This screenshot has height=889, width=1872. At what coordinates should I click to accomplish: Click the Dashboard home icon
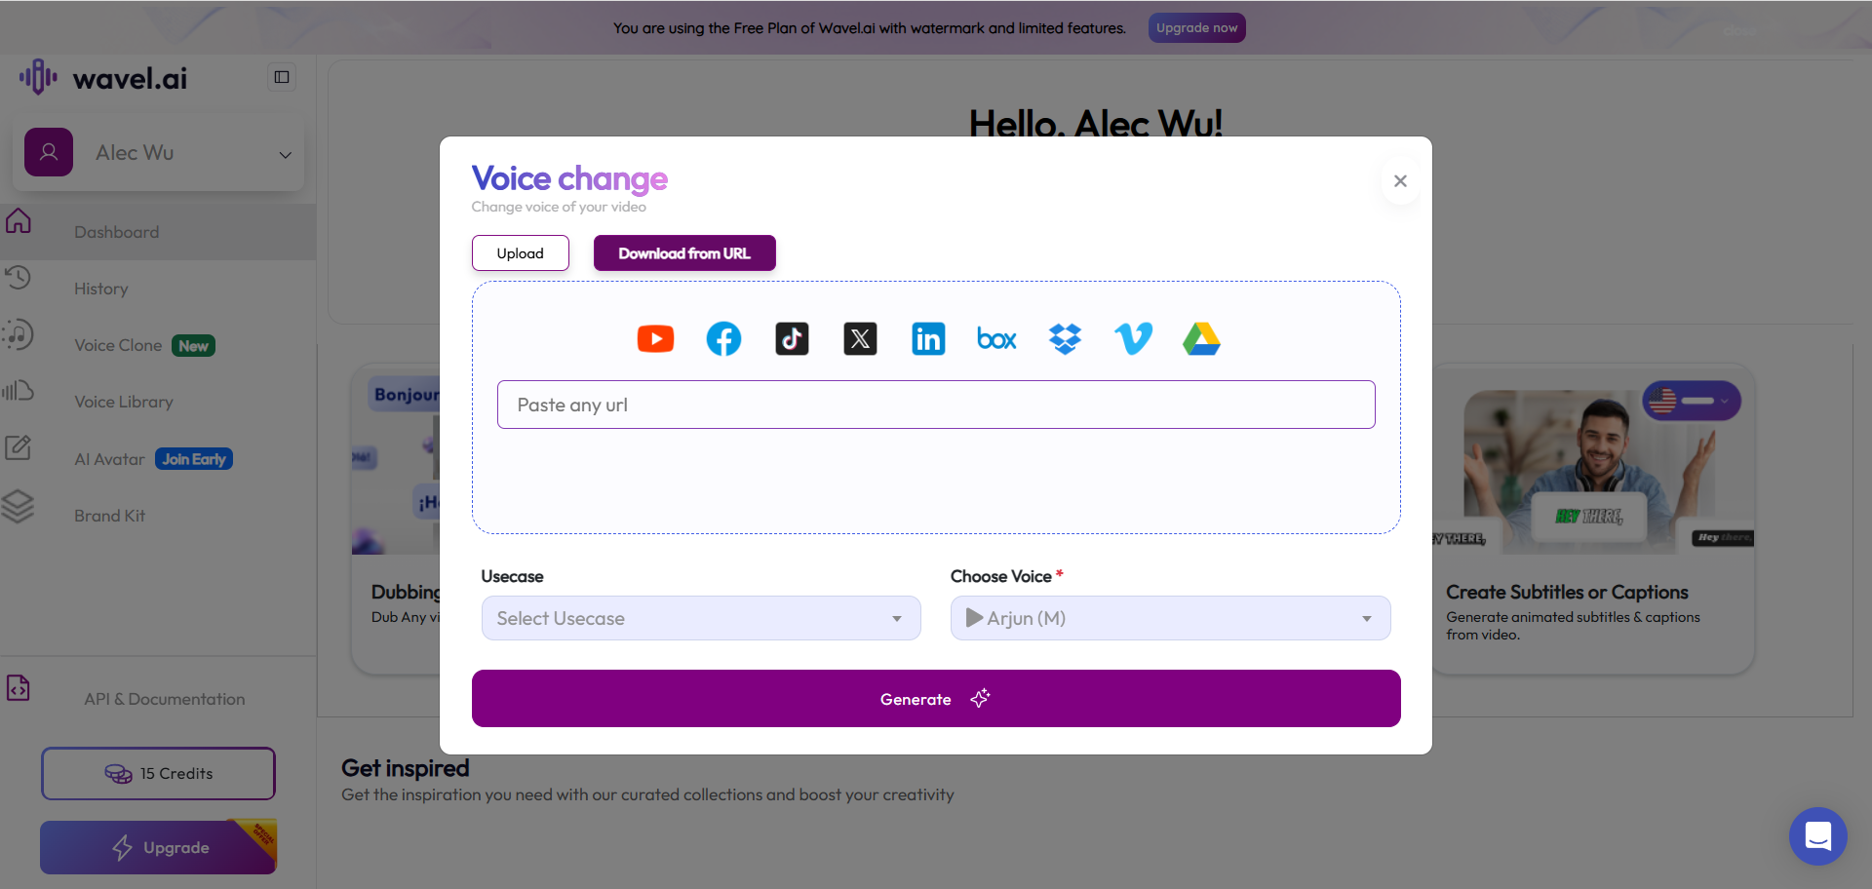19,221
